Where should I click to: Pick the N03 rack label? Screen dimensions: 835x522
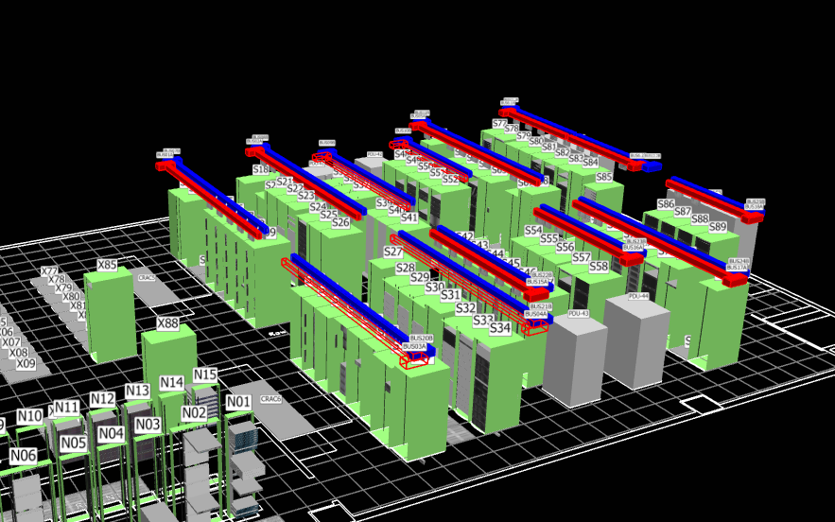tap(148, 425)
